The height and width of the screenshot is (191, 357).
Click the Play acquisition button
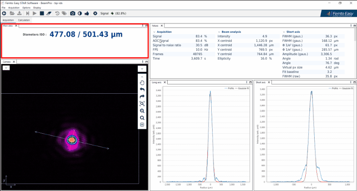click(34, 13)
